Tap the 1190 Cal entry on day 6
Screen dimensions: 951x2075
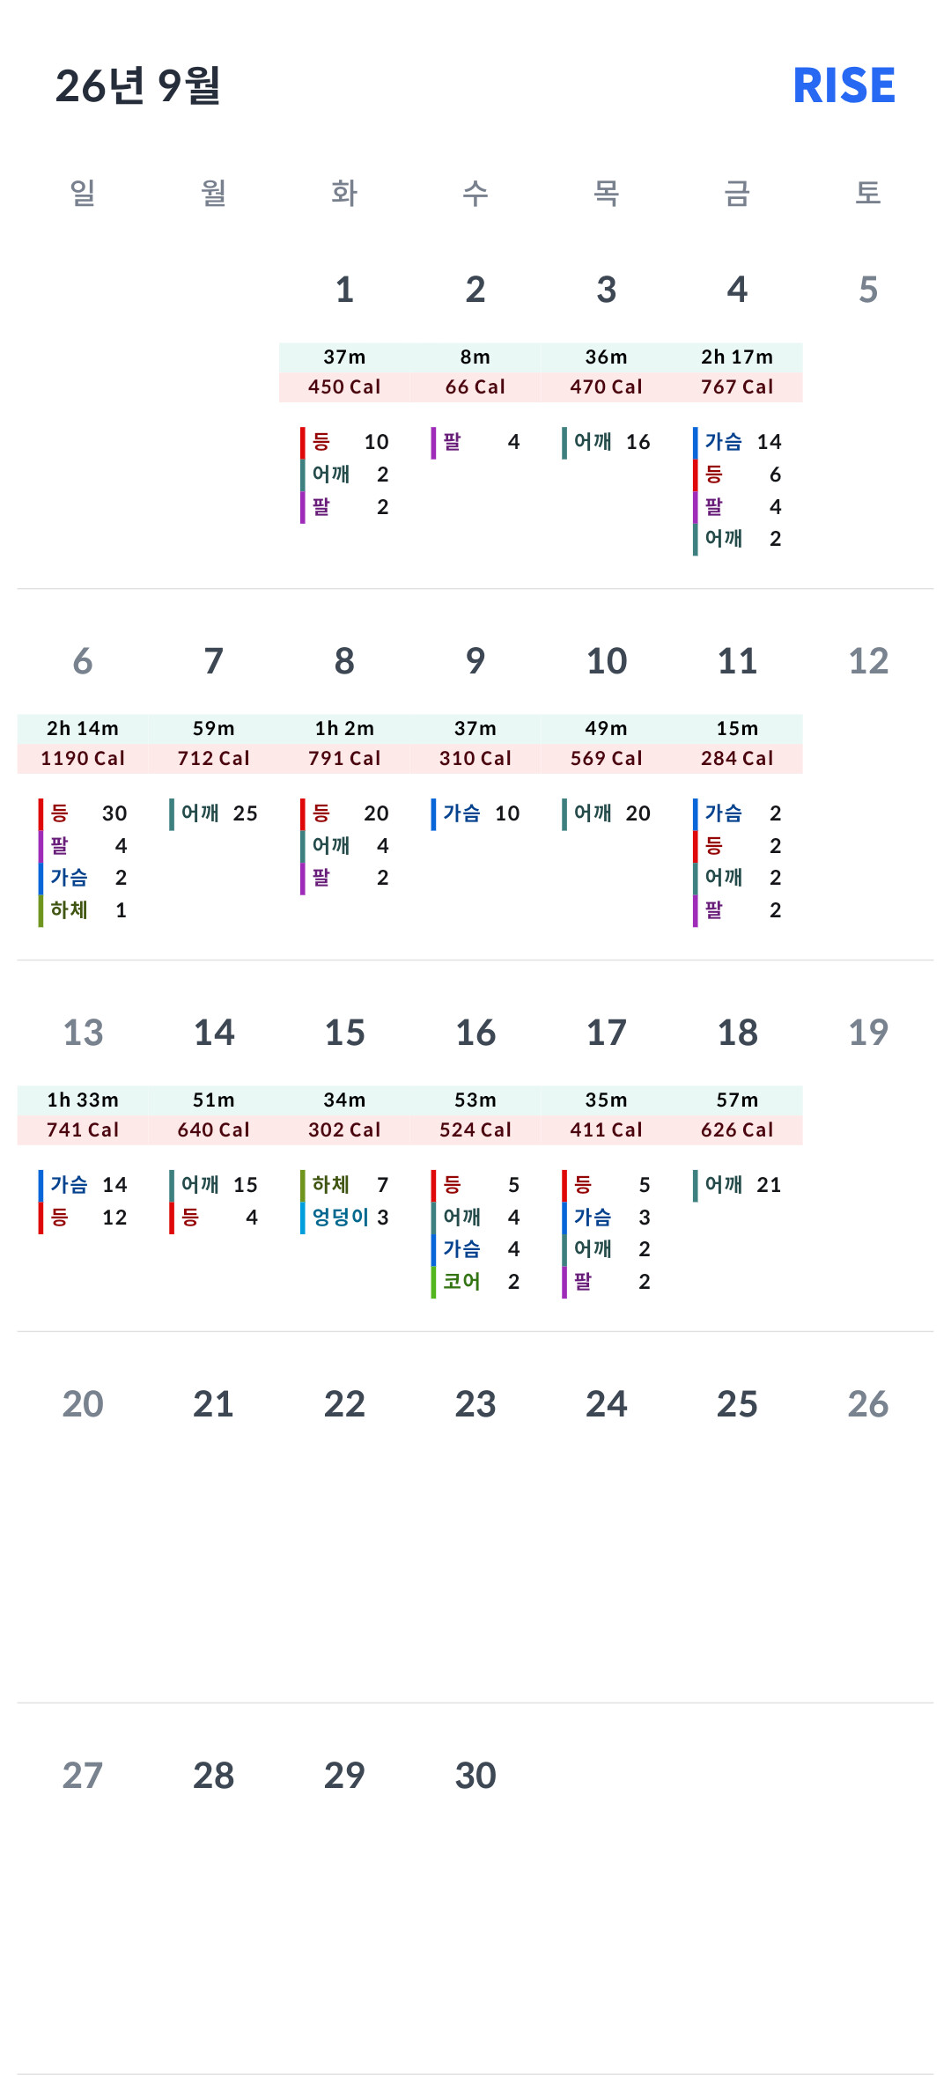(83, 759)
